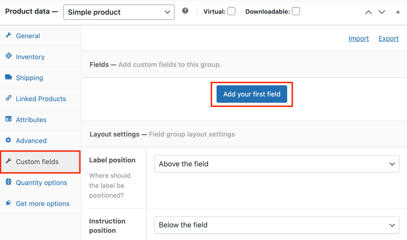Change the Label position dropdown
The width and height of the screenshot is (407, 240).
click(276, 164)
